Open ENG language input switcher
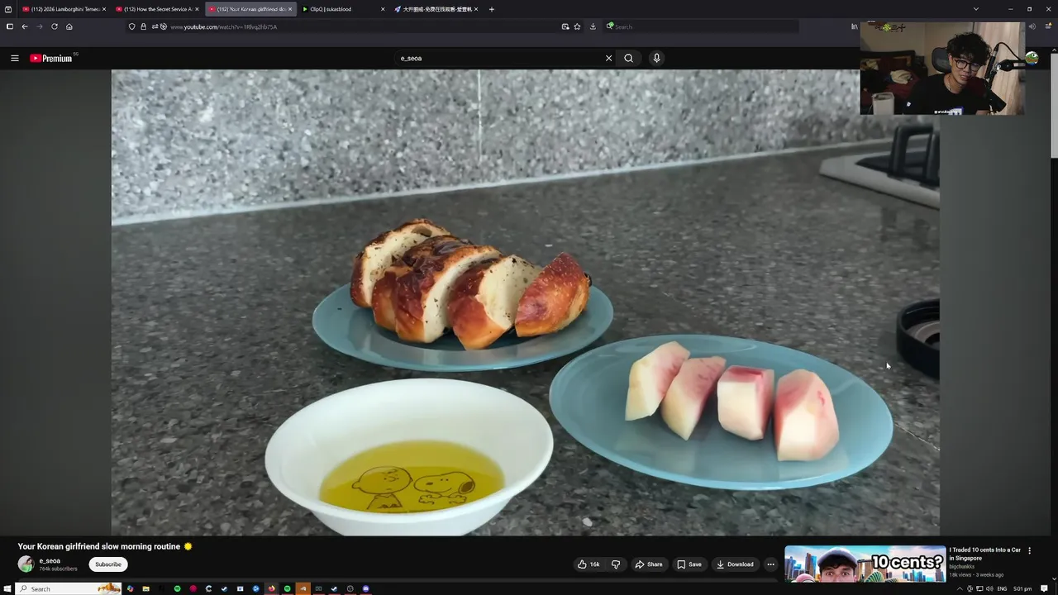 1002,588
